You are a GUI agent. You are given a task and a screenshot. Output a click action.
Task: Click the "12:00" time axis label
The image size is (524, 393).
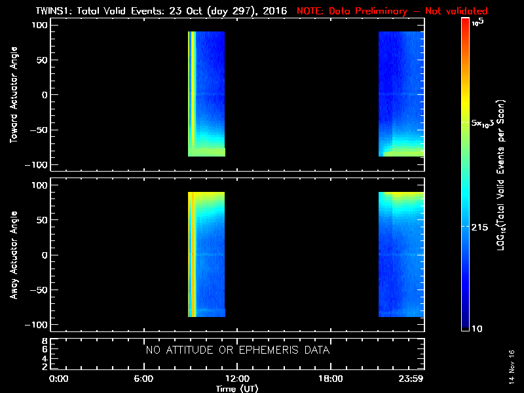237,379
